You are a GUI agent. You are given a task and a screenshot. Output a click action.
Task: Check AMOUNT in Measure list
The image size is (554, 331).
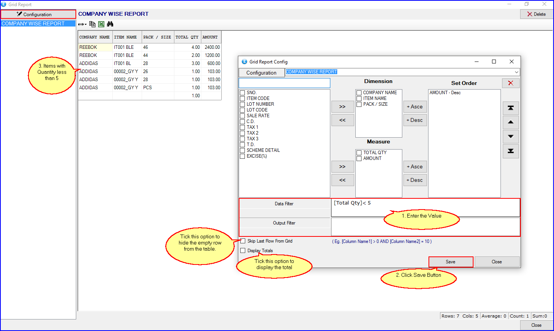pyautogui.click(x=359, y=158)
